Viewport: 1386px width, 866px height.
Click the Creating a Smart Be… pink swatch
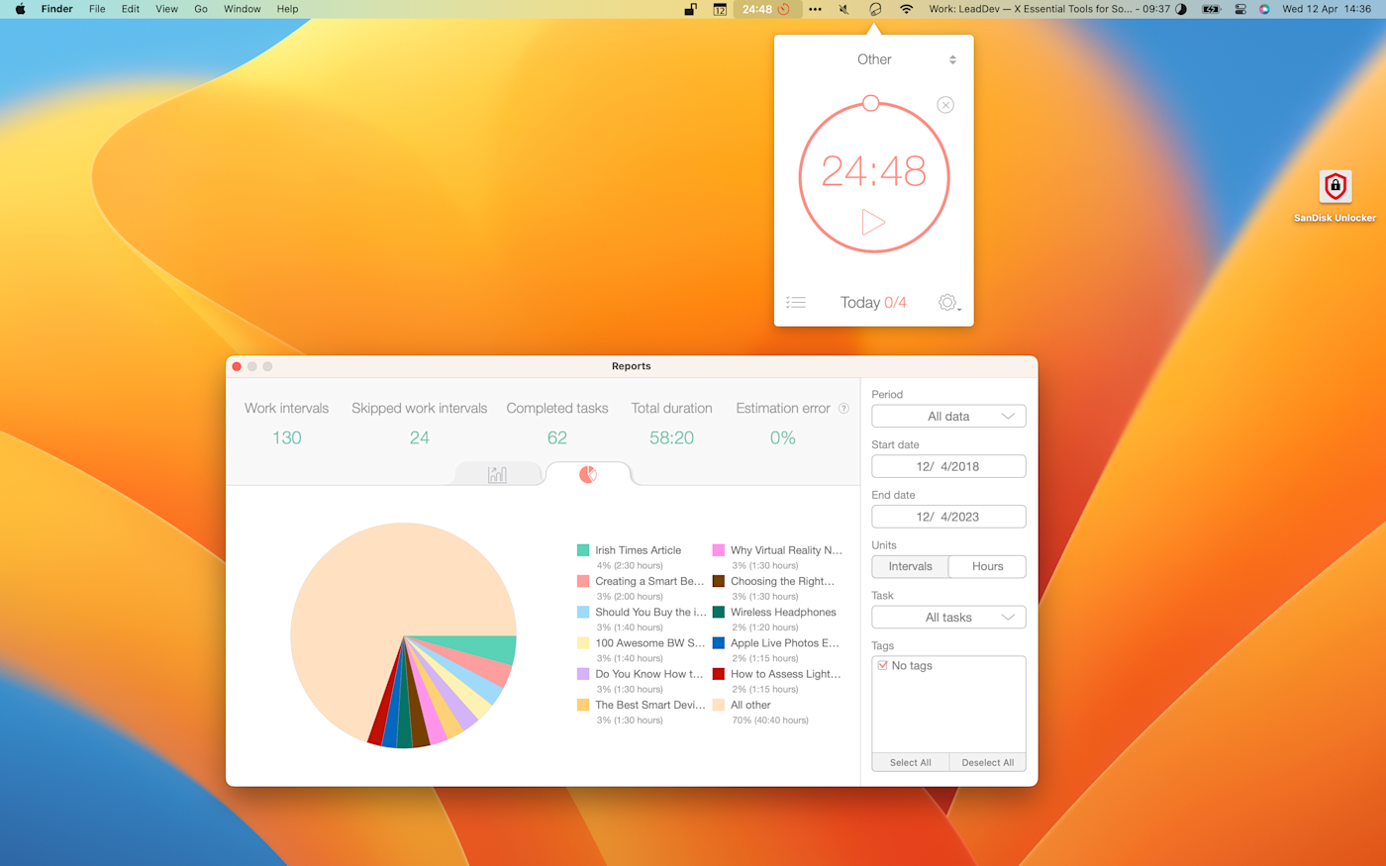click(x=583, y=581)
